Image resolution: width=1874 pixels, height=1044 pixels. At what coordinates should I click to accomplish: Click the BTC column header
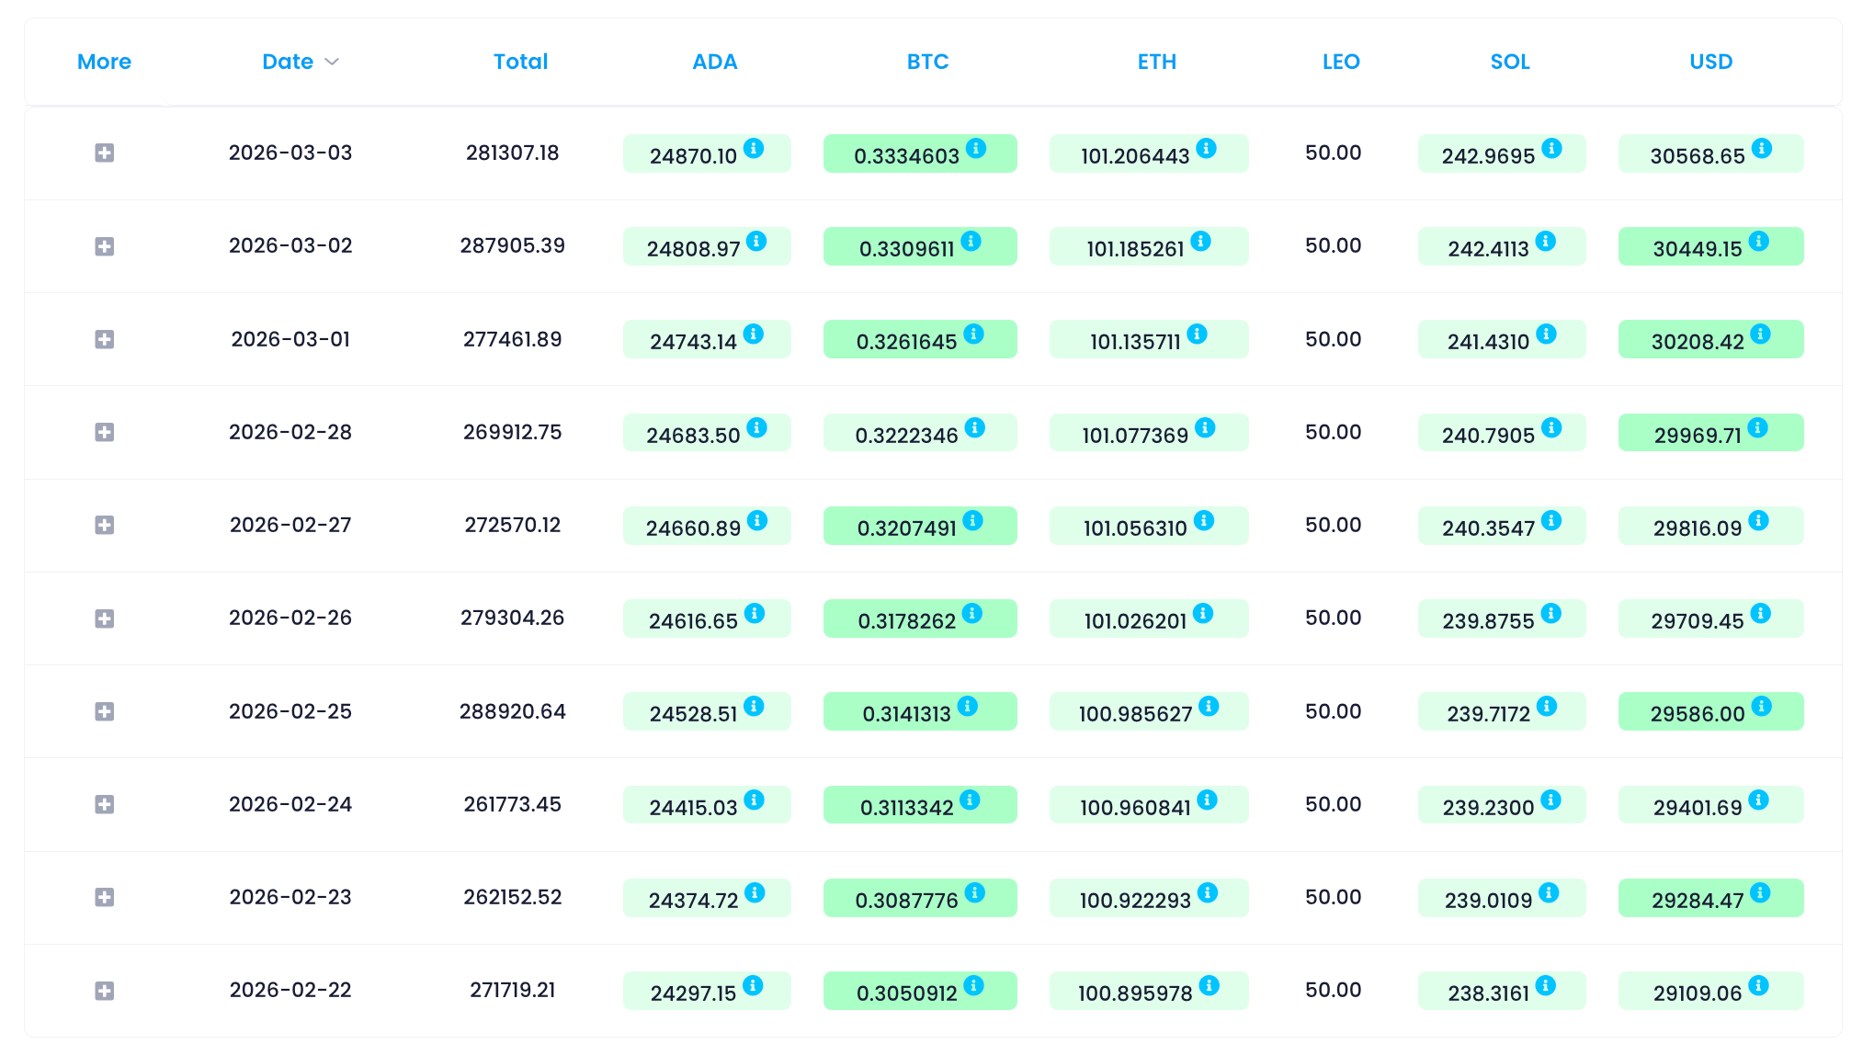pyautogui.click(x=927, y=62)
